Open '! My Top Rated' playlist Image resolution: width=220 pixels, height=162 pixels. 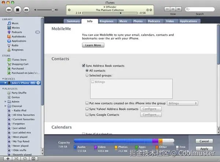coord(20,141)
